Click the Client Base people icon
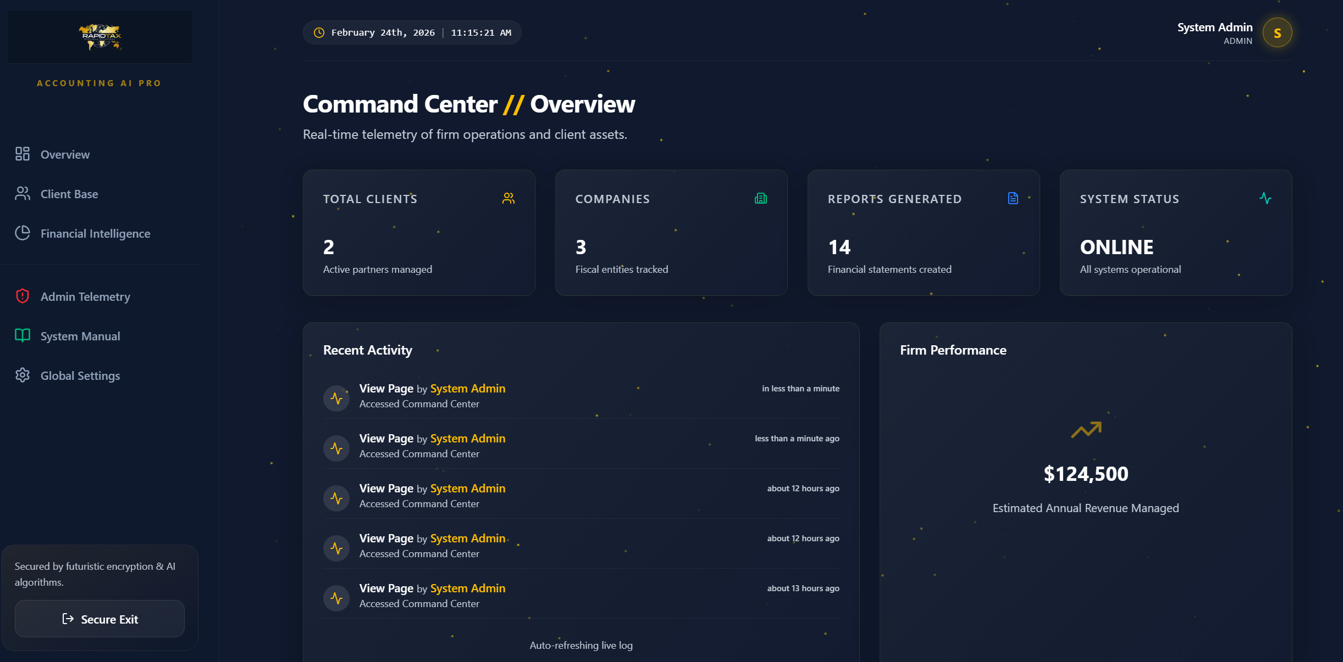Screen dimensions: 1343x662 pyautogui.click(x=23, y=194)
